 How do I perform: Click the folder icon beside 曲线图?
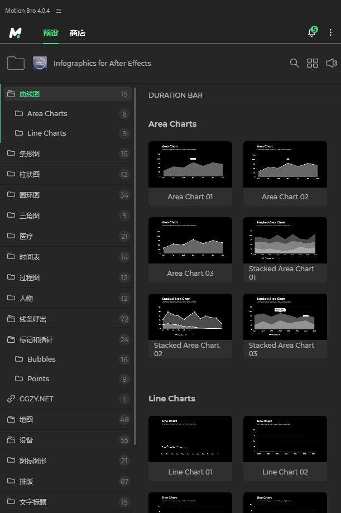point(11,94)
